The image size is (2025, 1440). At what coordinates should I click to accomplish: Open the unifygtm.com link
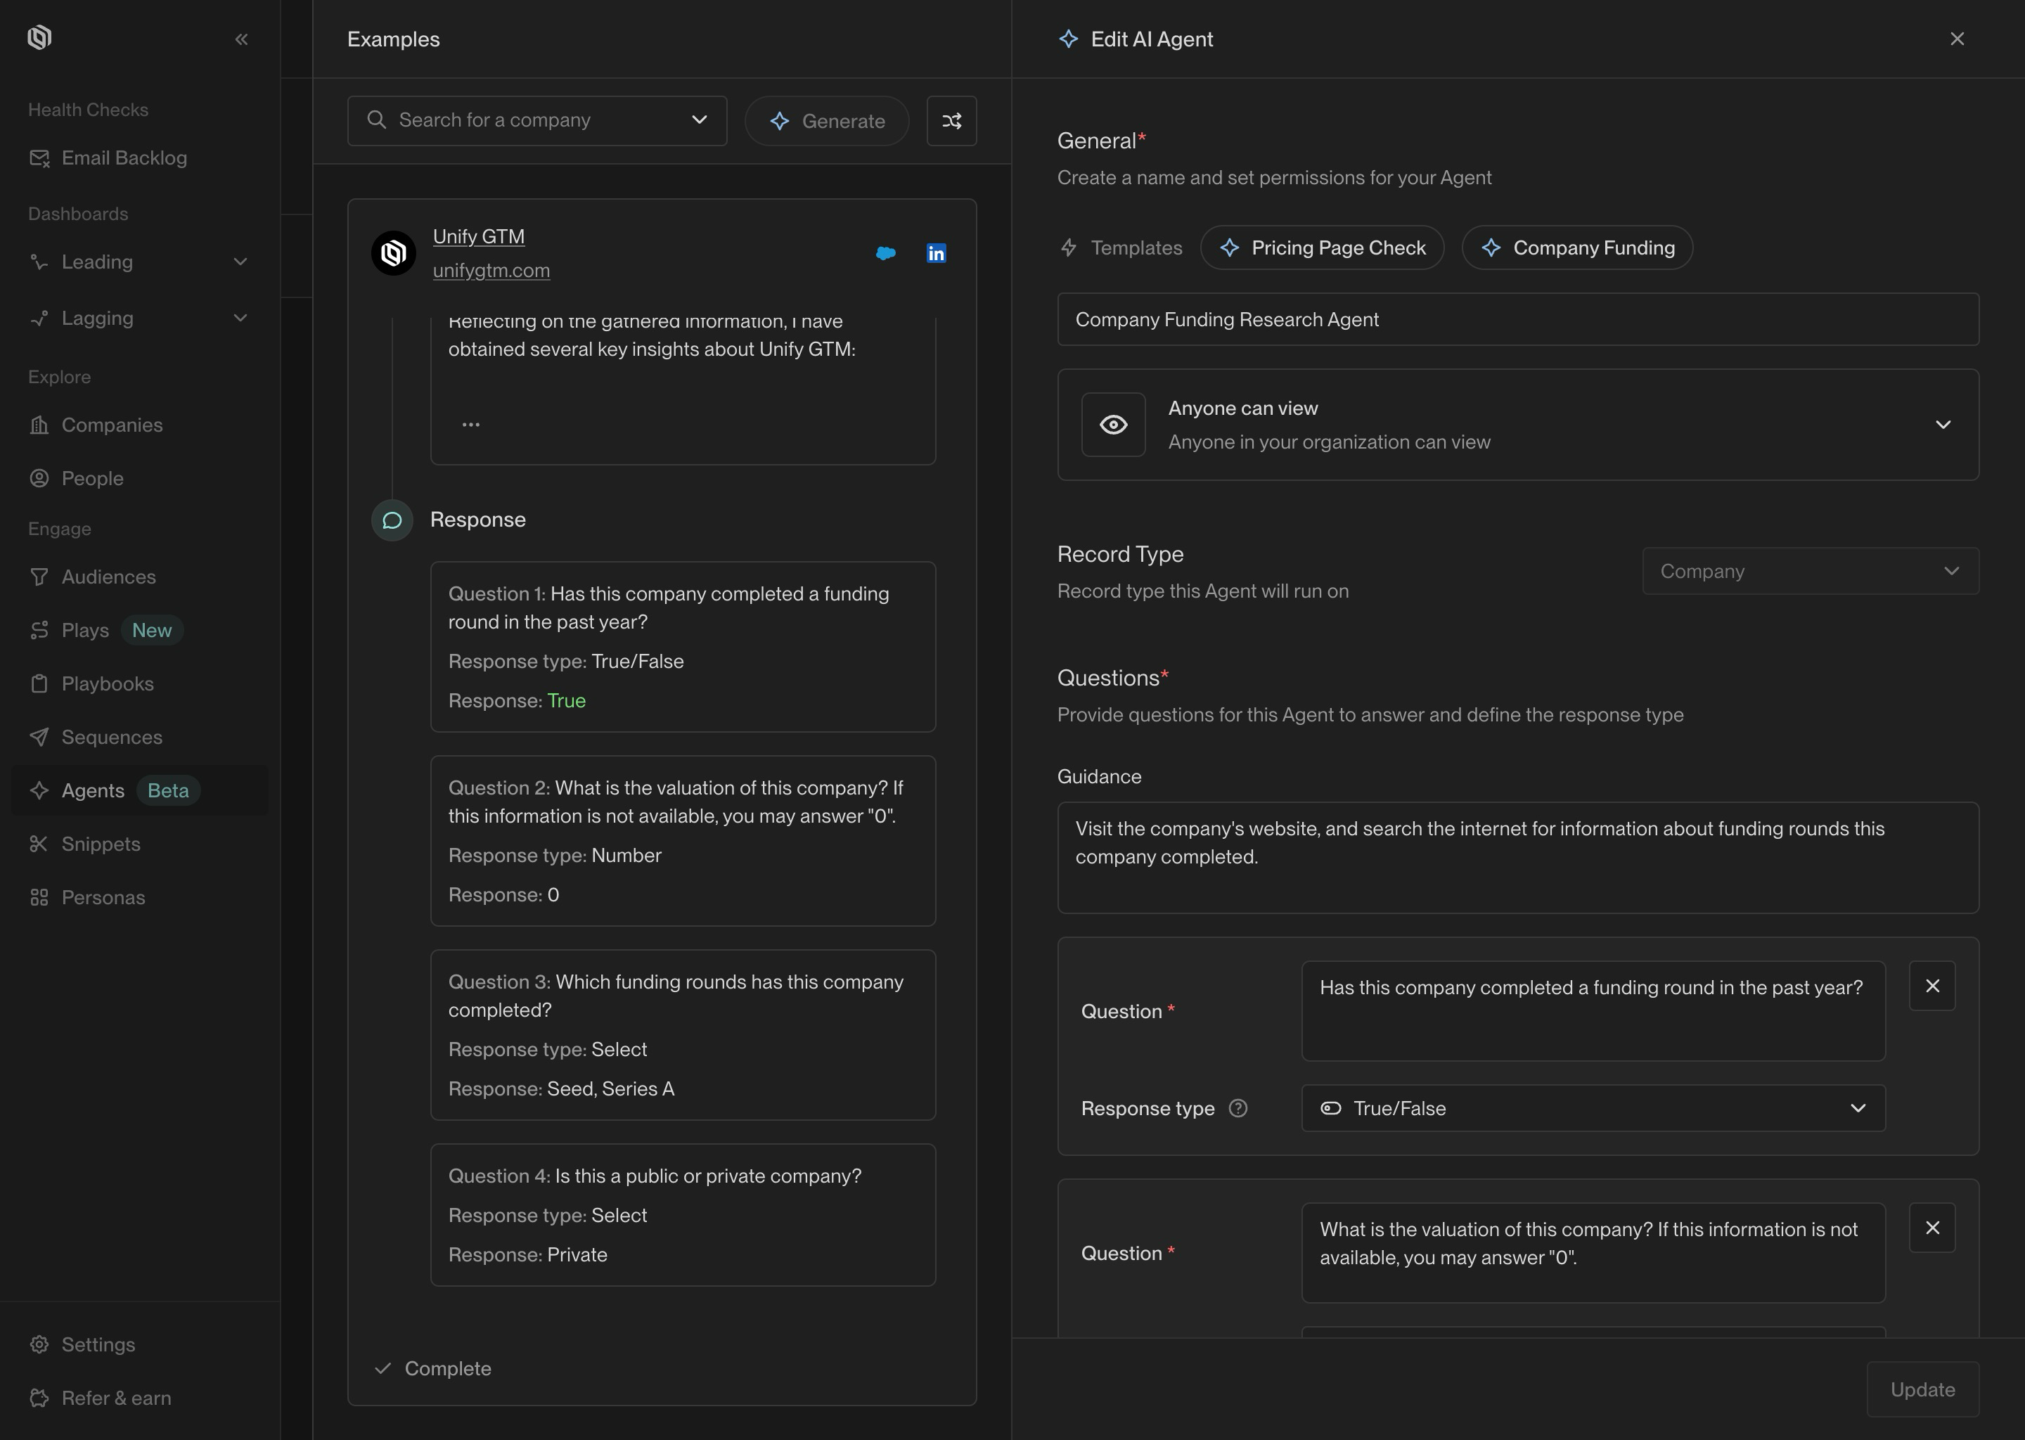pyautogui.click(x=491, y=271)
